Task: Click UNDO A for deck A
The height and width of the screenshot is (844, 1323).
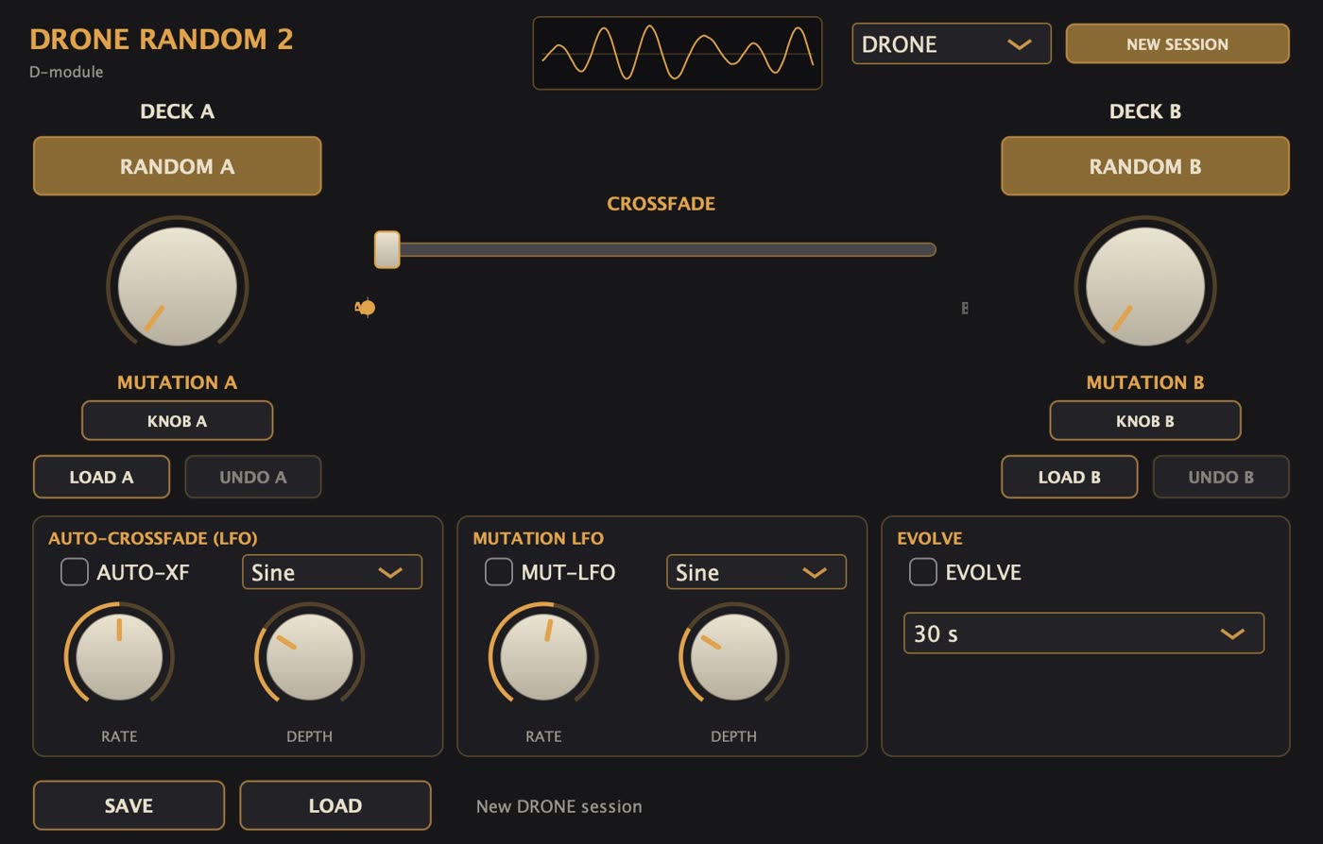Action: (252, 477)
